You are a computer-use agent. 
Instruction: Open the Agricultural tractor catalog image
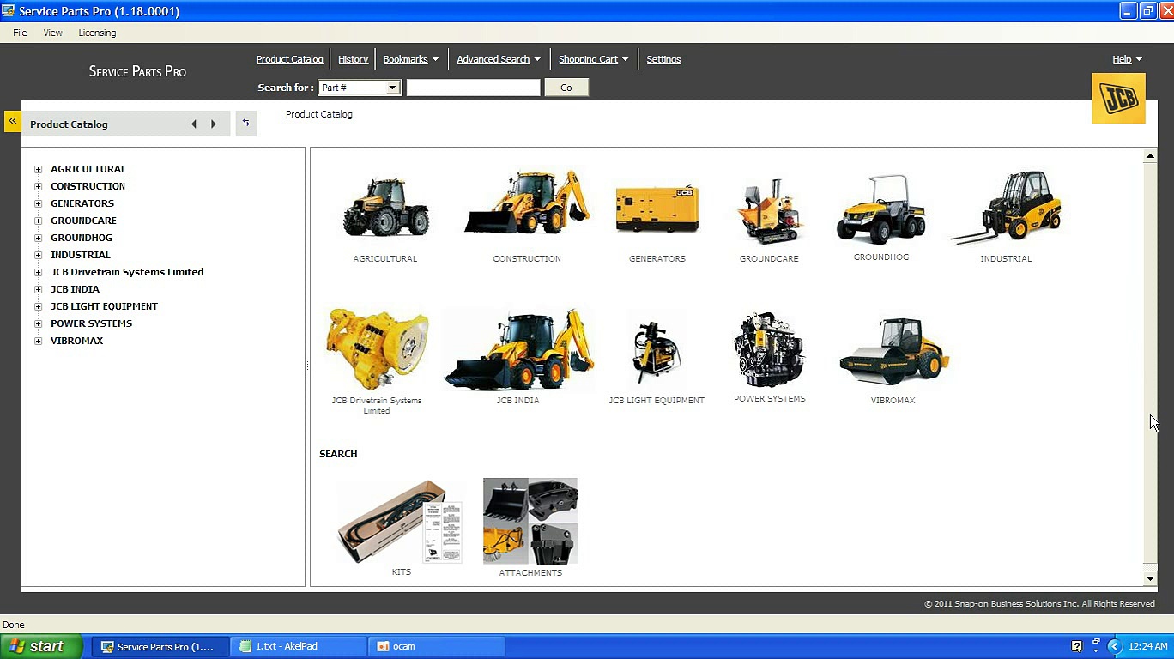pos(385,207)
